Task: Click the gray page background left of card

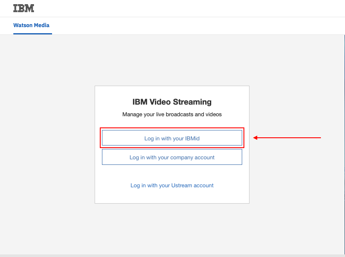Action: click(47, 143)
